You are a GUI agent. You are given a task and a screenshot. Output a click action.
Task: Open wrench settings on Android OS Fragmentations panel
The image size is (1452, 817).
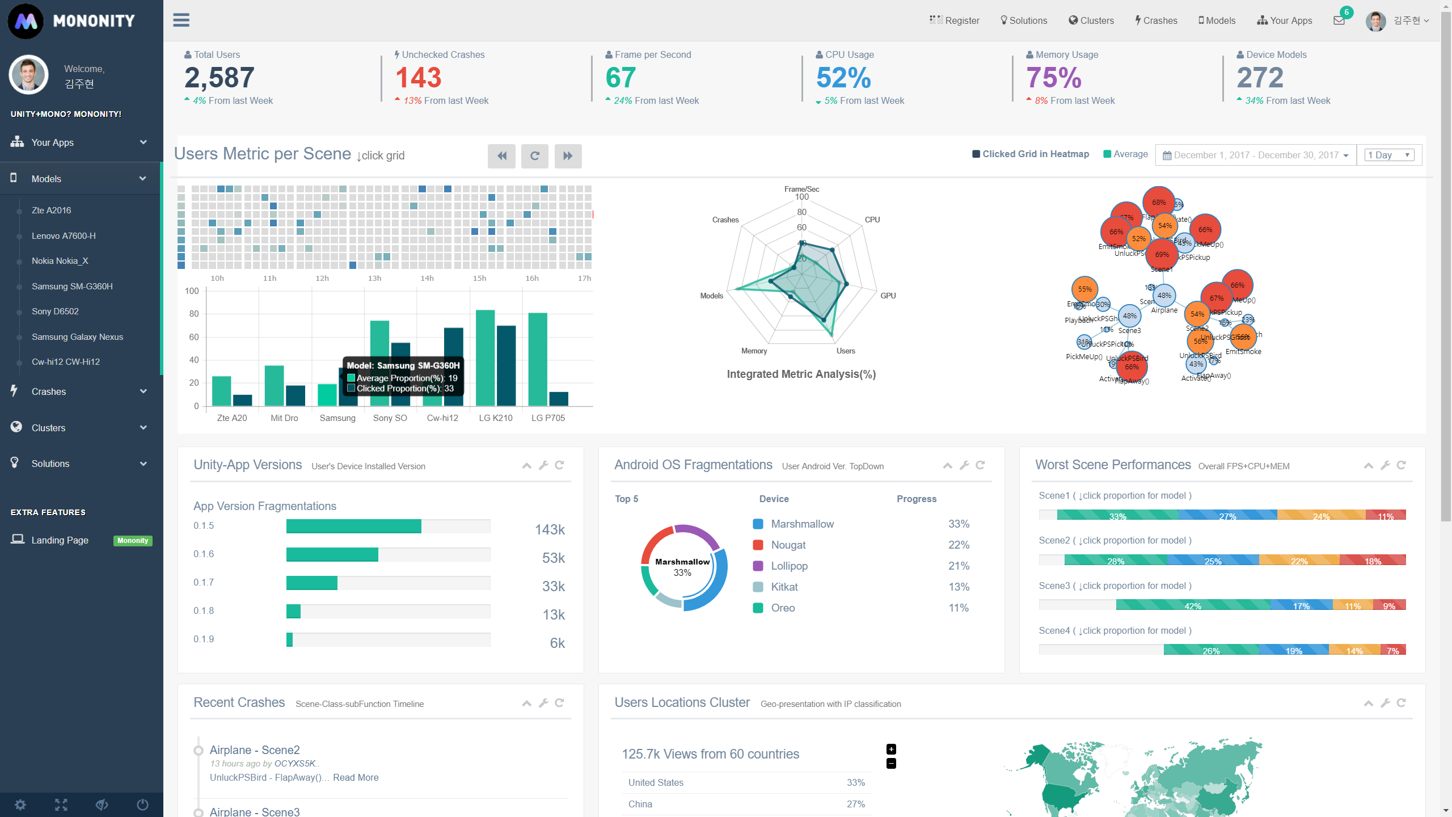[964, 465]
